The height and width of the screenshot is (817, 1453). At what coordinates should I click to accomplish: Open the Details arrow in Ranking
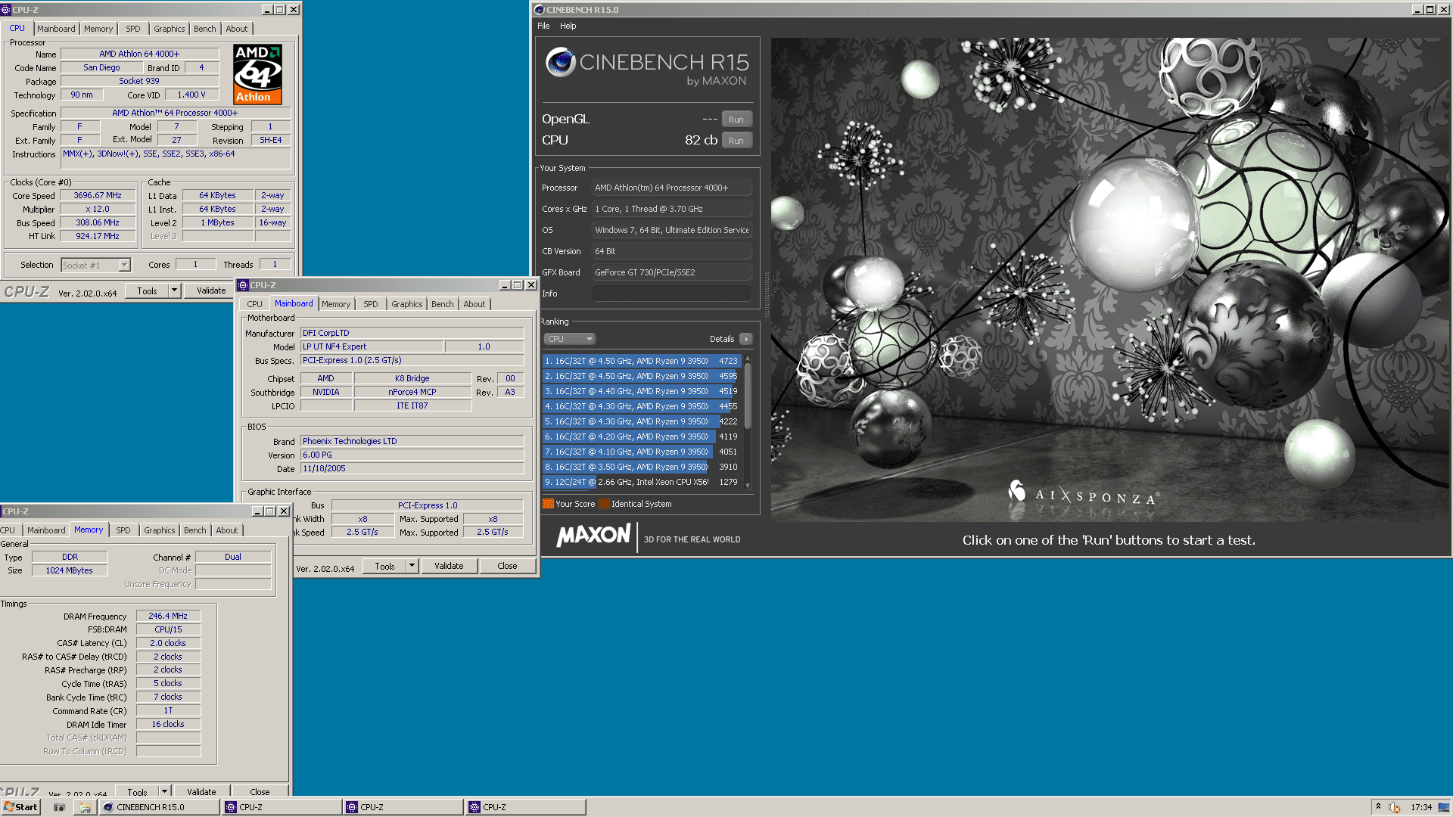coord(746,339)
